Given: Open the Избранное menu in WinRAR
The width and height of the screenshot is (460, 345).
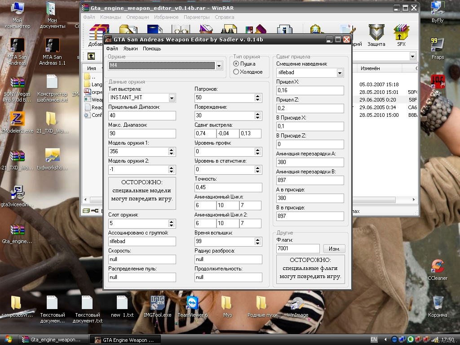Looking at the screenshot, I should coord(166,17).
